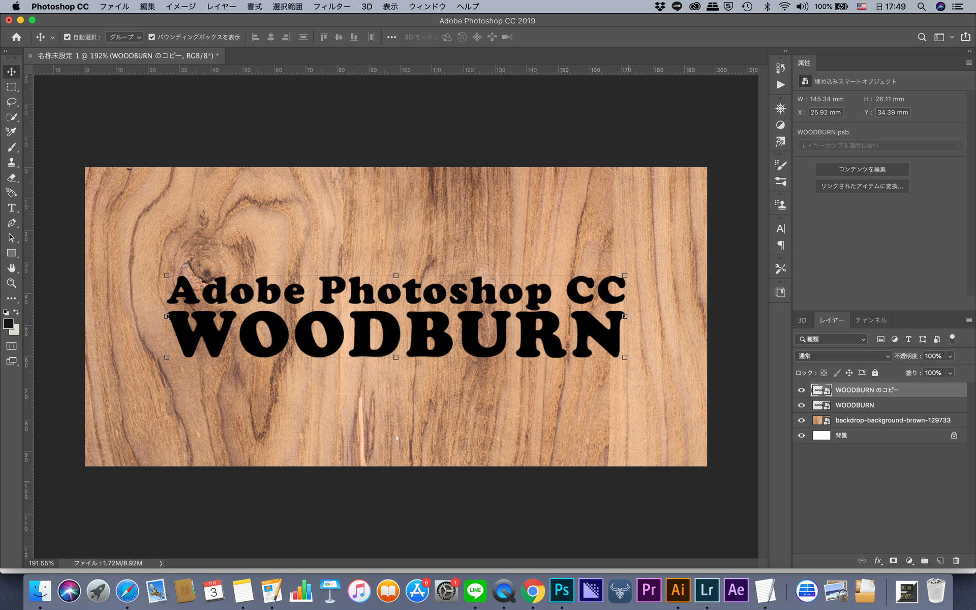
Task: Toggle layer filtering on/off switch
Action: (x=952, y=338)
